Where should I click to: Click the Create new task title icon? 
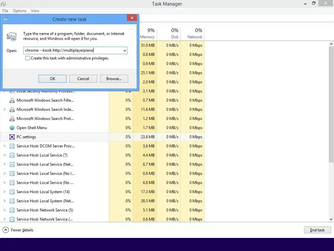click(6, 19)
